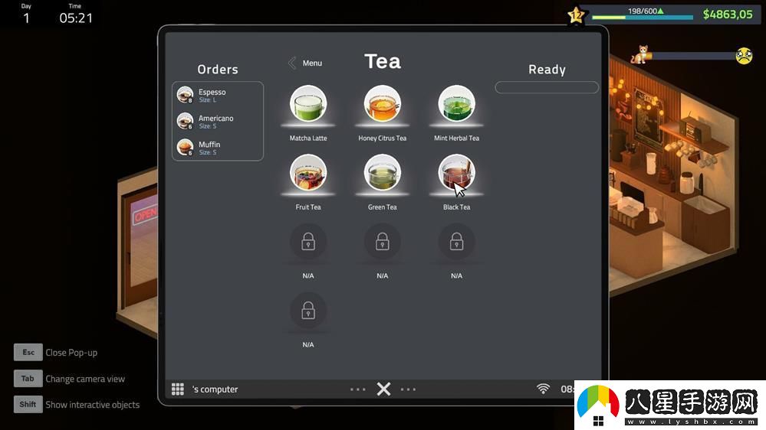The width and height of the screenshot is (766, 430).
Task: Select the Americano order entry
Action: pyautogui.click(x=218, y=122)
